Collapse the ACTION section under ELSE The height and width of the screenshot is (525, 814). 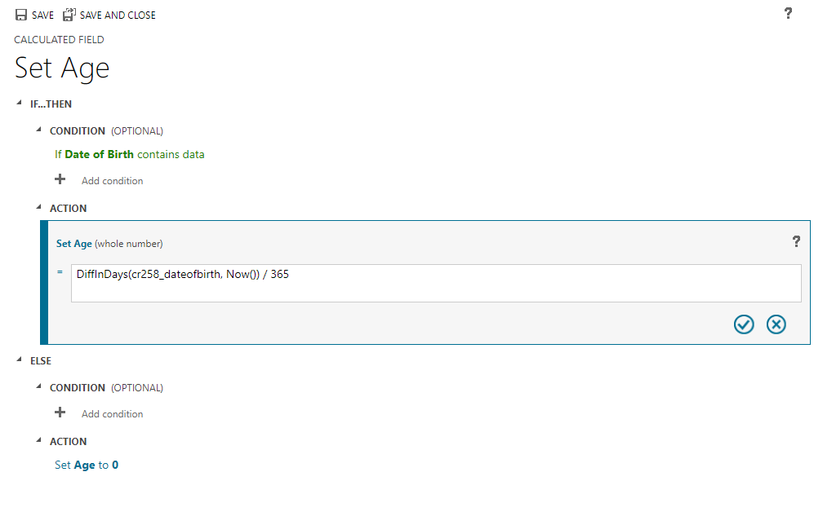click(x=38, y=441)
